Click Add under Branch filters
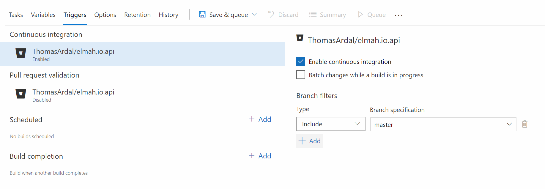Viewport: 545px width, 189px height. [309, 141]
